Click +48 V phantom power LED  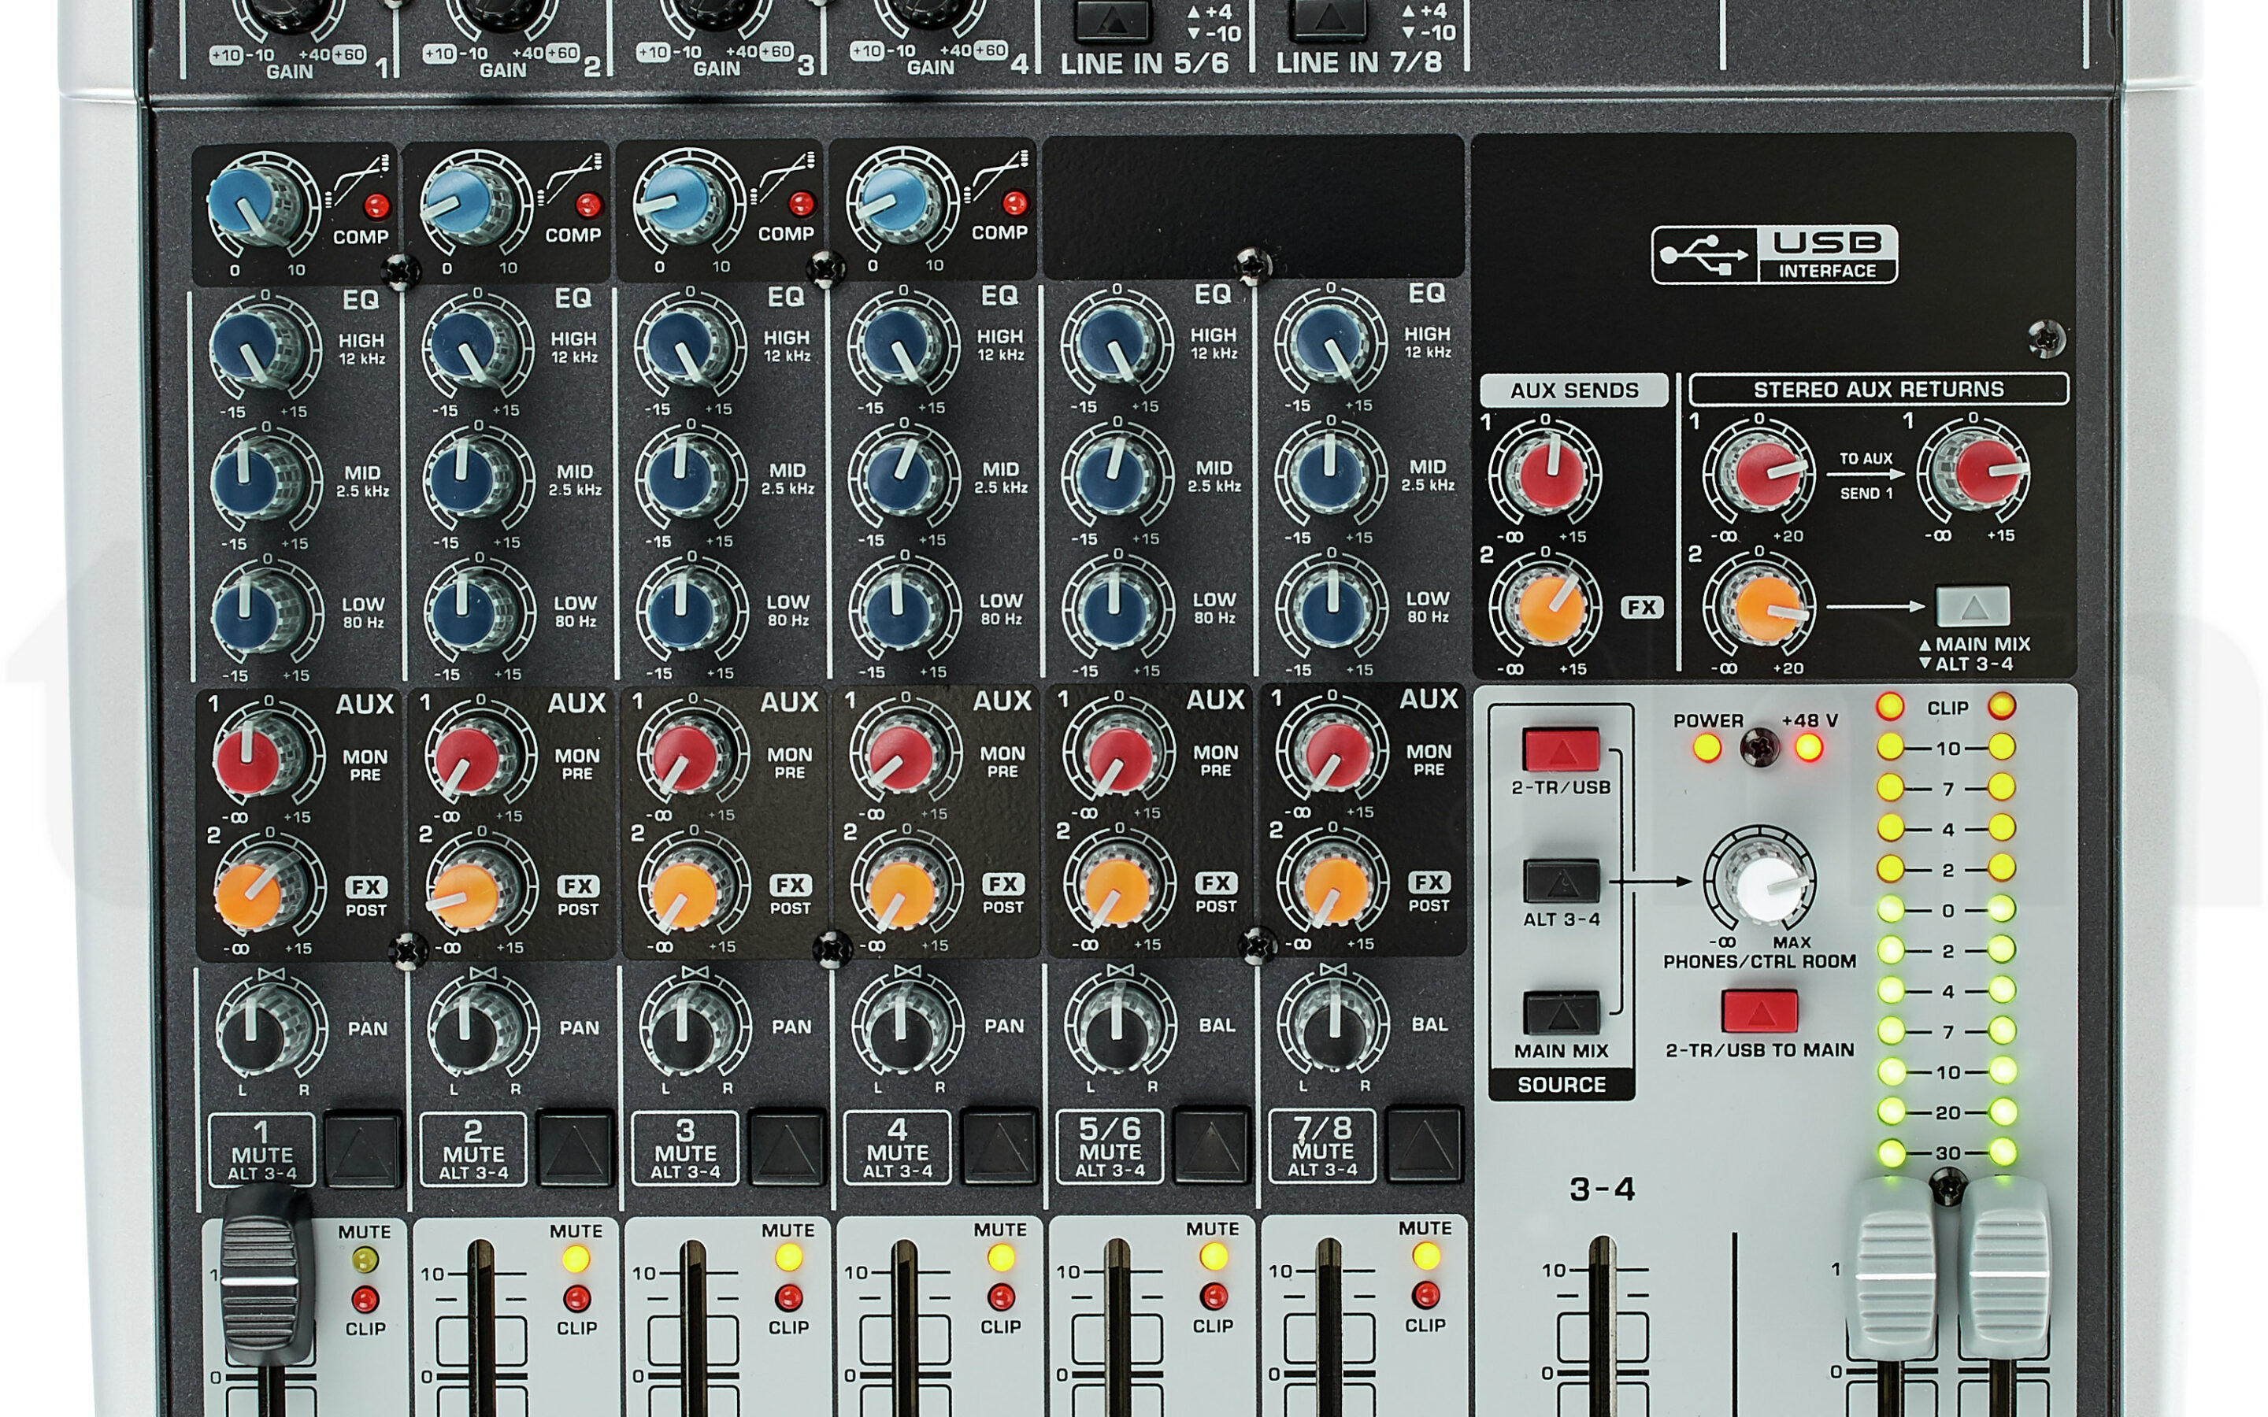1810,747
